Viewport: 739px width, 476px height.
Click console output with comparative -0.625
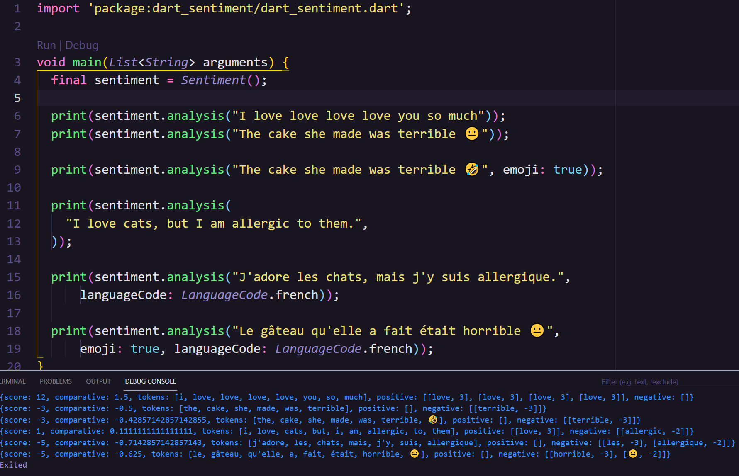tap(335, 454)
